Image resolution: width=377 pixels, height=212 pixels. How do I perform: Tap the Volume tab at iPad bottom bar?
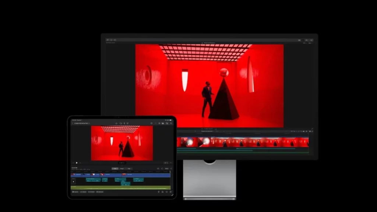coord(83,192)
